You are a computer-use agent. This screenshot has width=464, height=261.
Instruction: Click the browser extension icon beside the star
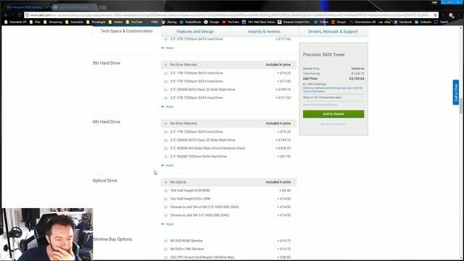(451, 15)
